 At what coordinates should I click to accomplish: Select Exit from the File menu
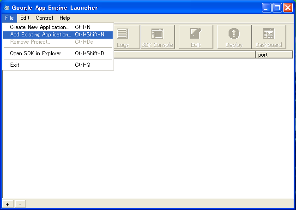pyautogui.click(x=58, y=65)
